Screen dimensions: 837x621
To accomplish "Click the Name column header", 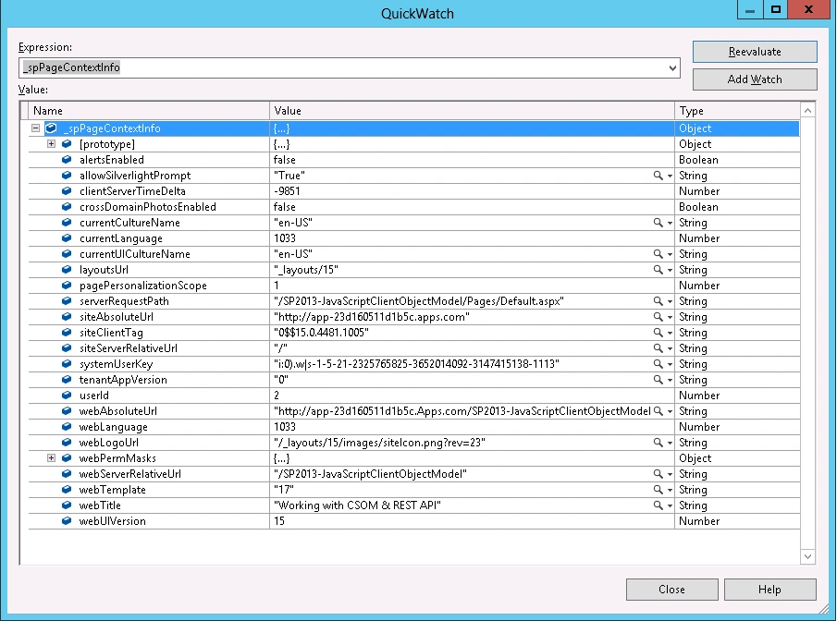I will (x=149, y=111).
